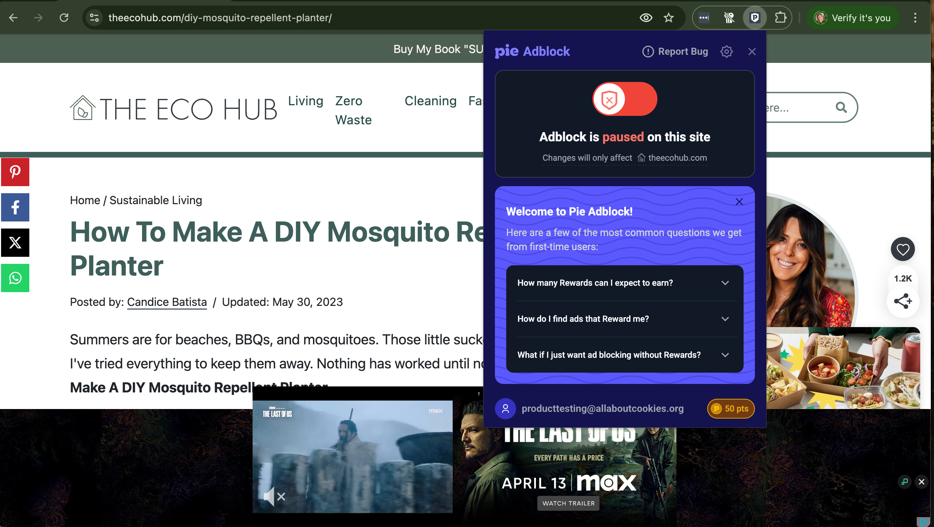Expand How many Rewards can I earn
Screen dimensions: 934x527
pos(624,283)
